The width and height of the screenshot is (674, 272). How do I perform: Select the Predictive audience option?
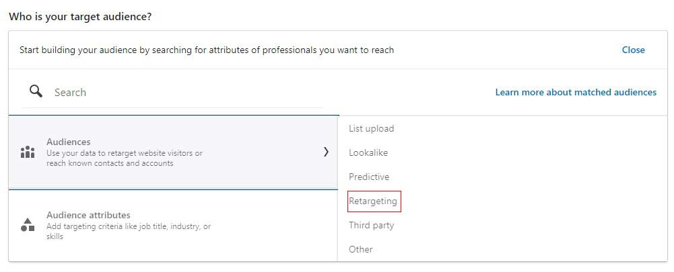[x=369, y=177]
